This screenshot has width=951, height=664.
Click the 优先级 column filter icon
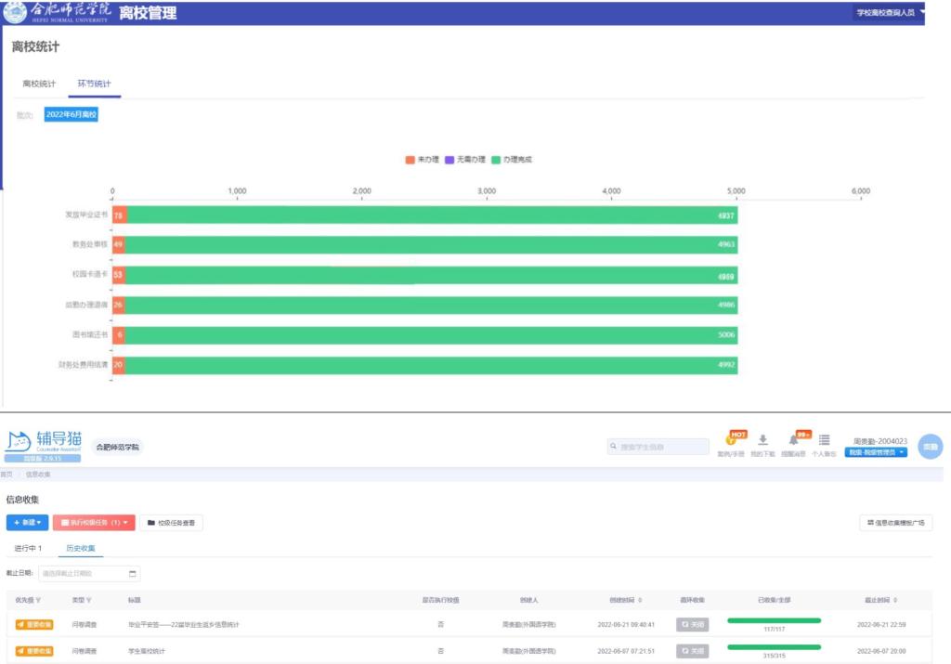38,600
